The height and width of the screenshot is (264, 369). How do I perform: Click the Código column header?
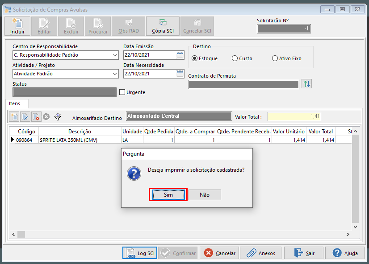point(27,132)
